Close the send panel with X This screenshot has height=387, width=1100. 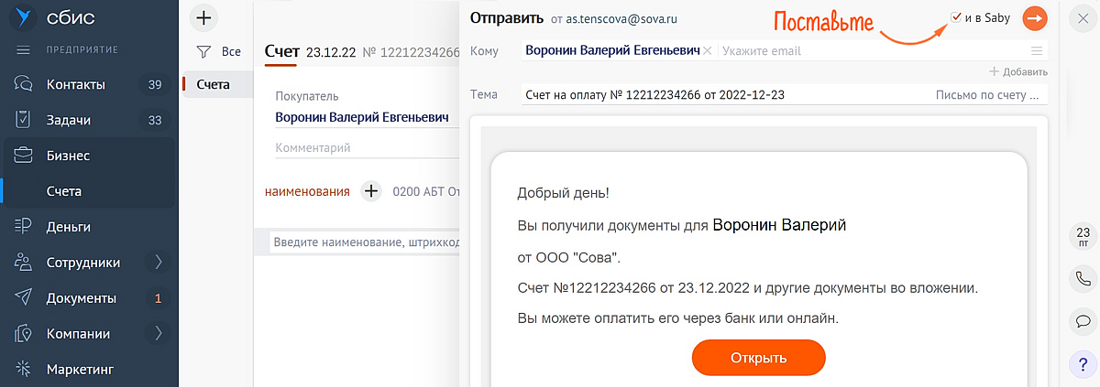pyautogui.click(x=1078, y=18)
